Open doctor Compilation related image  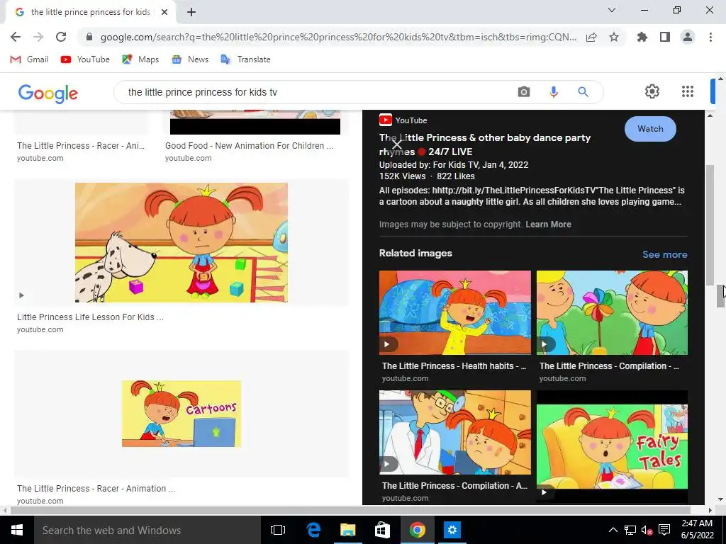[454, 432]
